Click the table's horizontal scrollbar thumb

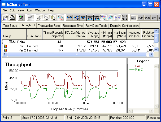tap(77, 54)
